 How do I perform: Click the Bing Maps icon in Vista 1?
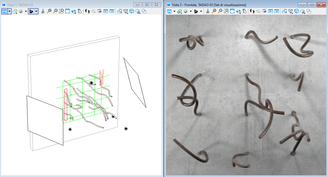(x=31, y=11)
